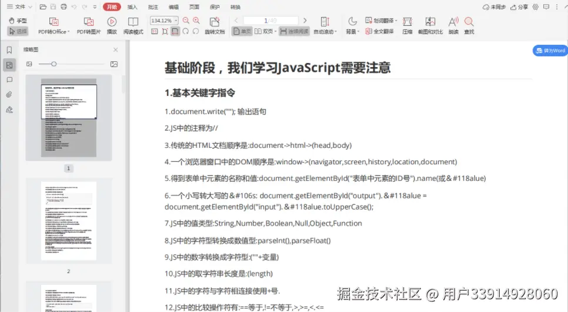Go to previous page arrow
Screen dimensions: 568x312
236,21
